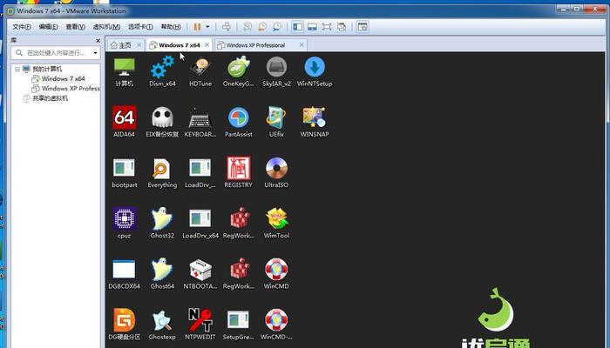
Task: Select the Ghost64 desktop icon
Action: click(162, 274)
